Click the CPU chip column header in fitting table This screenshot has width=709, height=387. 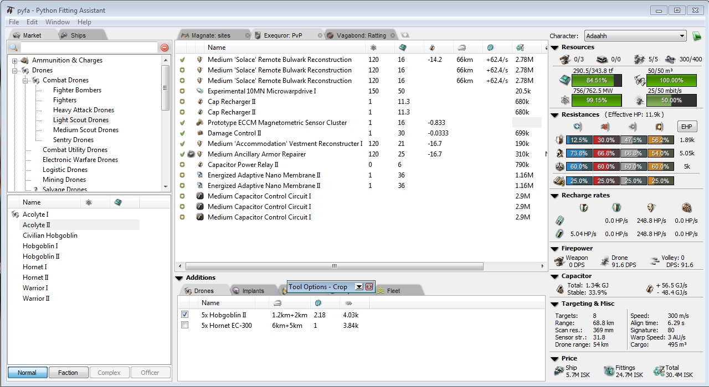coord(403,48)
